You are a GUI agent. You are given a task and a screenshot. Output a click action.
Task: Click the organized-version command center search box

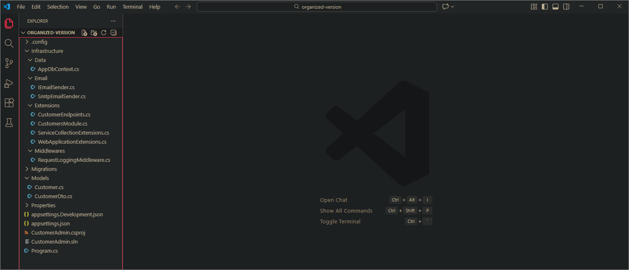coord(317,7)
